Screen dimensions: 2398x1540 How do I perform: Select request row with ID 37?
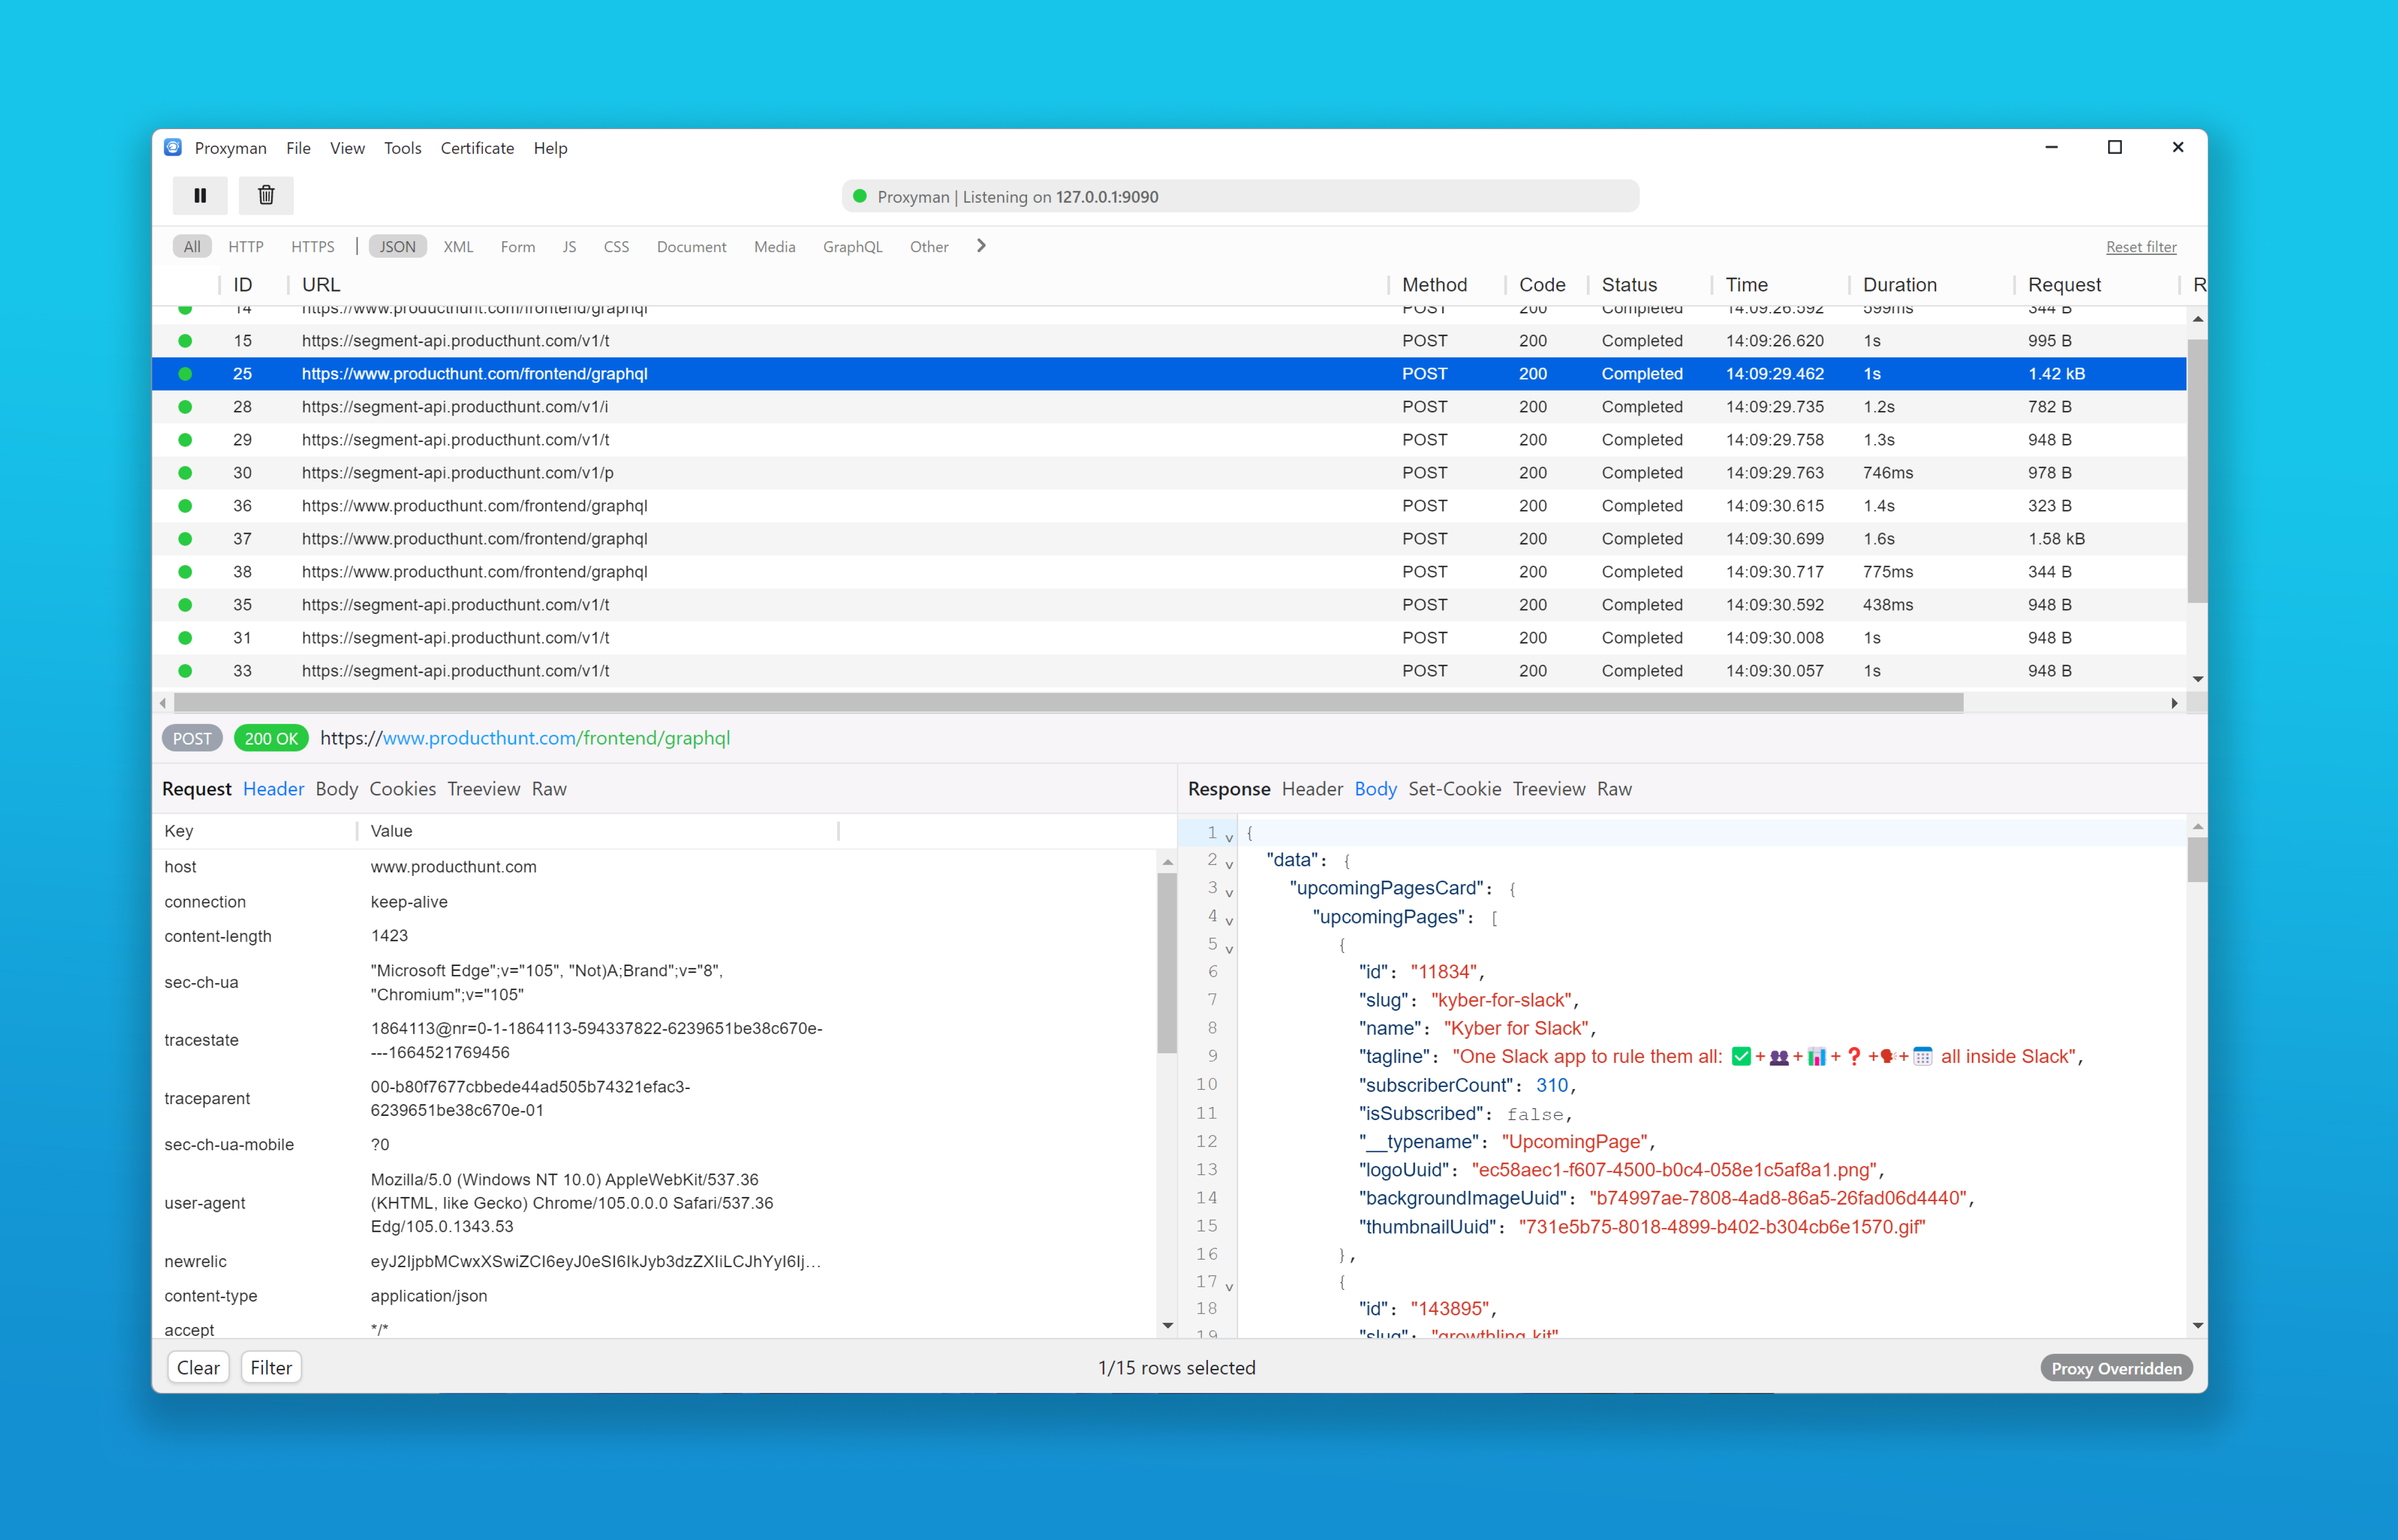[x=1168, y=539]
